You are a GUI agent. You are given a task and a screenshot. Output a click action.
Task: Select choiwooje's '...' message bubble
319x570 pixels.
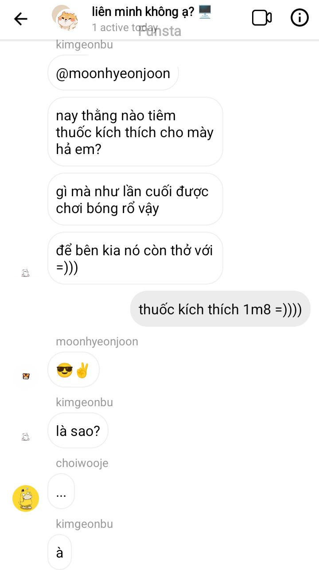61,491
